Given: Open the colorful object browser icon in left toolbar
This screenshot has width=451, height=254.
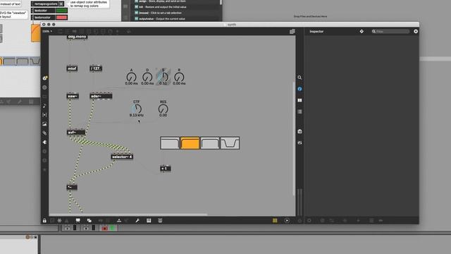Looking at the screenshot, I should coord(45,78).
